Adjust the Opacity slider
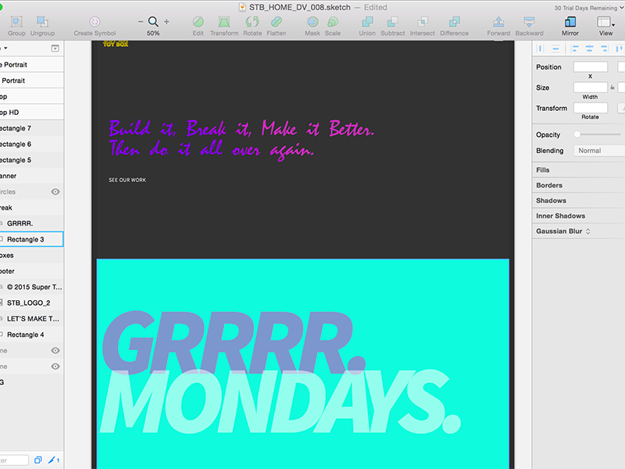The image size is (625, 469). 577,134
